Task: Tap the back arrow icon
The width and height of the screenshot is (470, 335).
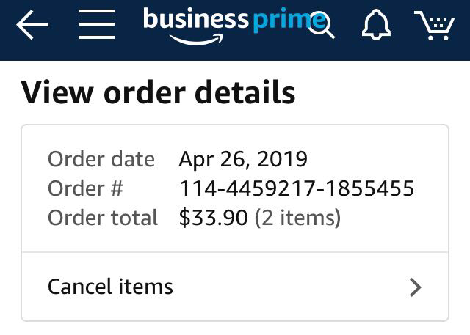Action: click(x=32, y=26)
